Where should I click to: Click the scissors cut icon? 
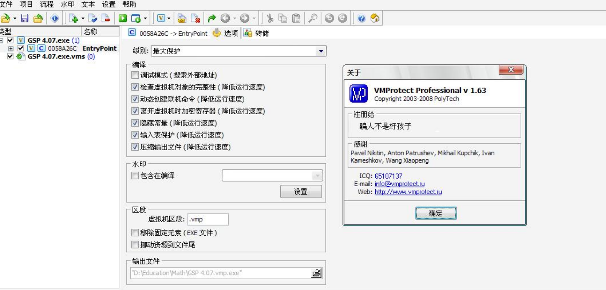[x=270, y=18]
